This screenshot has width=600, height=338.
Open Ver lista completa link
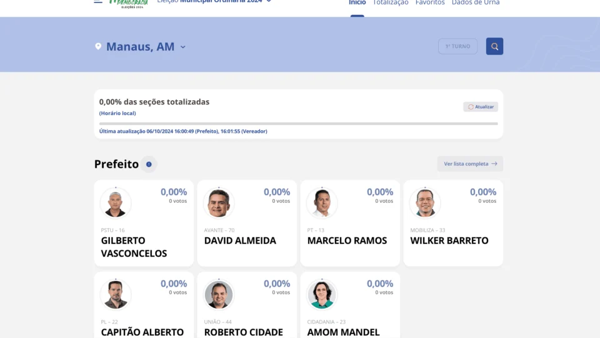tap(470, 163)
